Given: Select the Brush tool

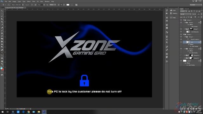Looking at the screenshot, I should (2, 30).
